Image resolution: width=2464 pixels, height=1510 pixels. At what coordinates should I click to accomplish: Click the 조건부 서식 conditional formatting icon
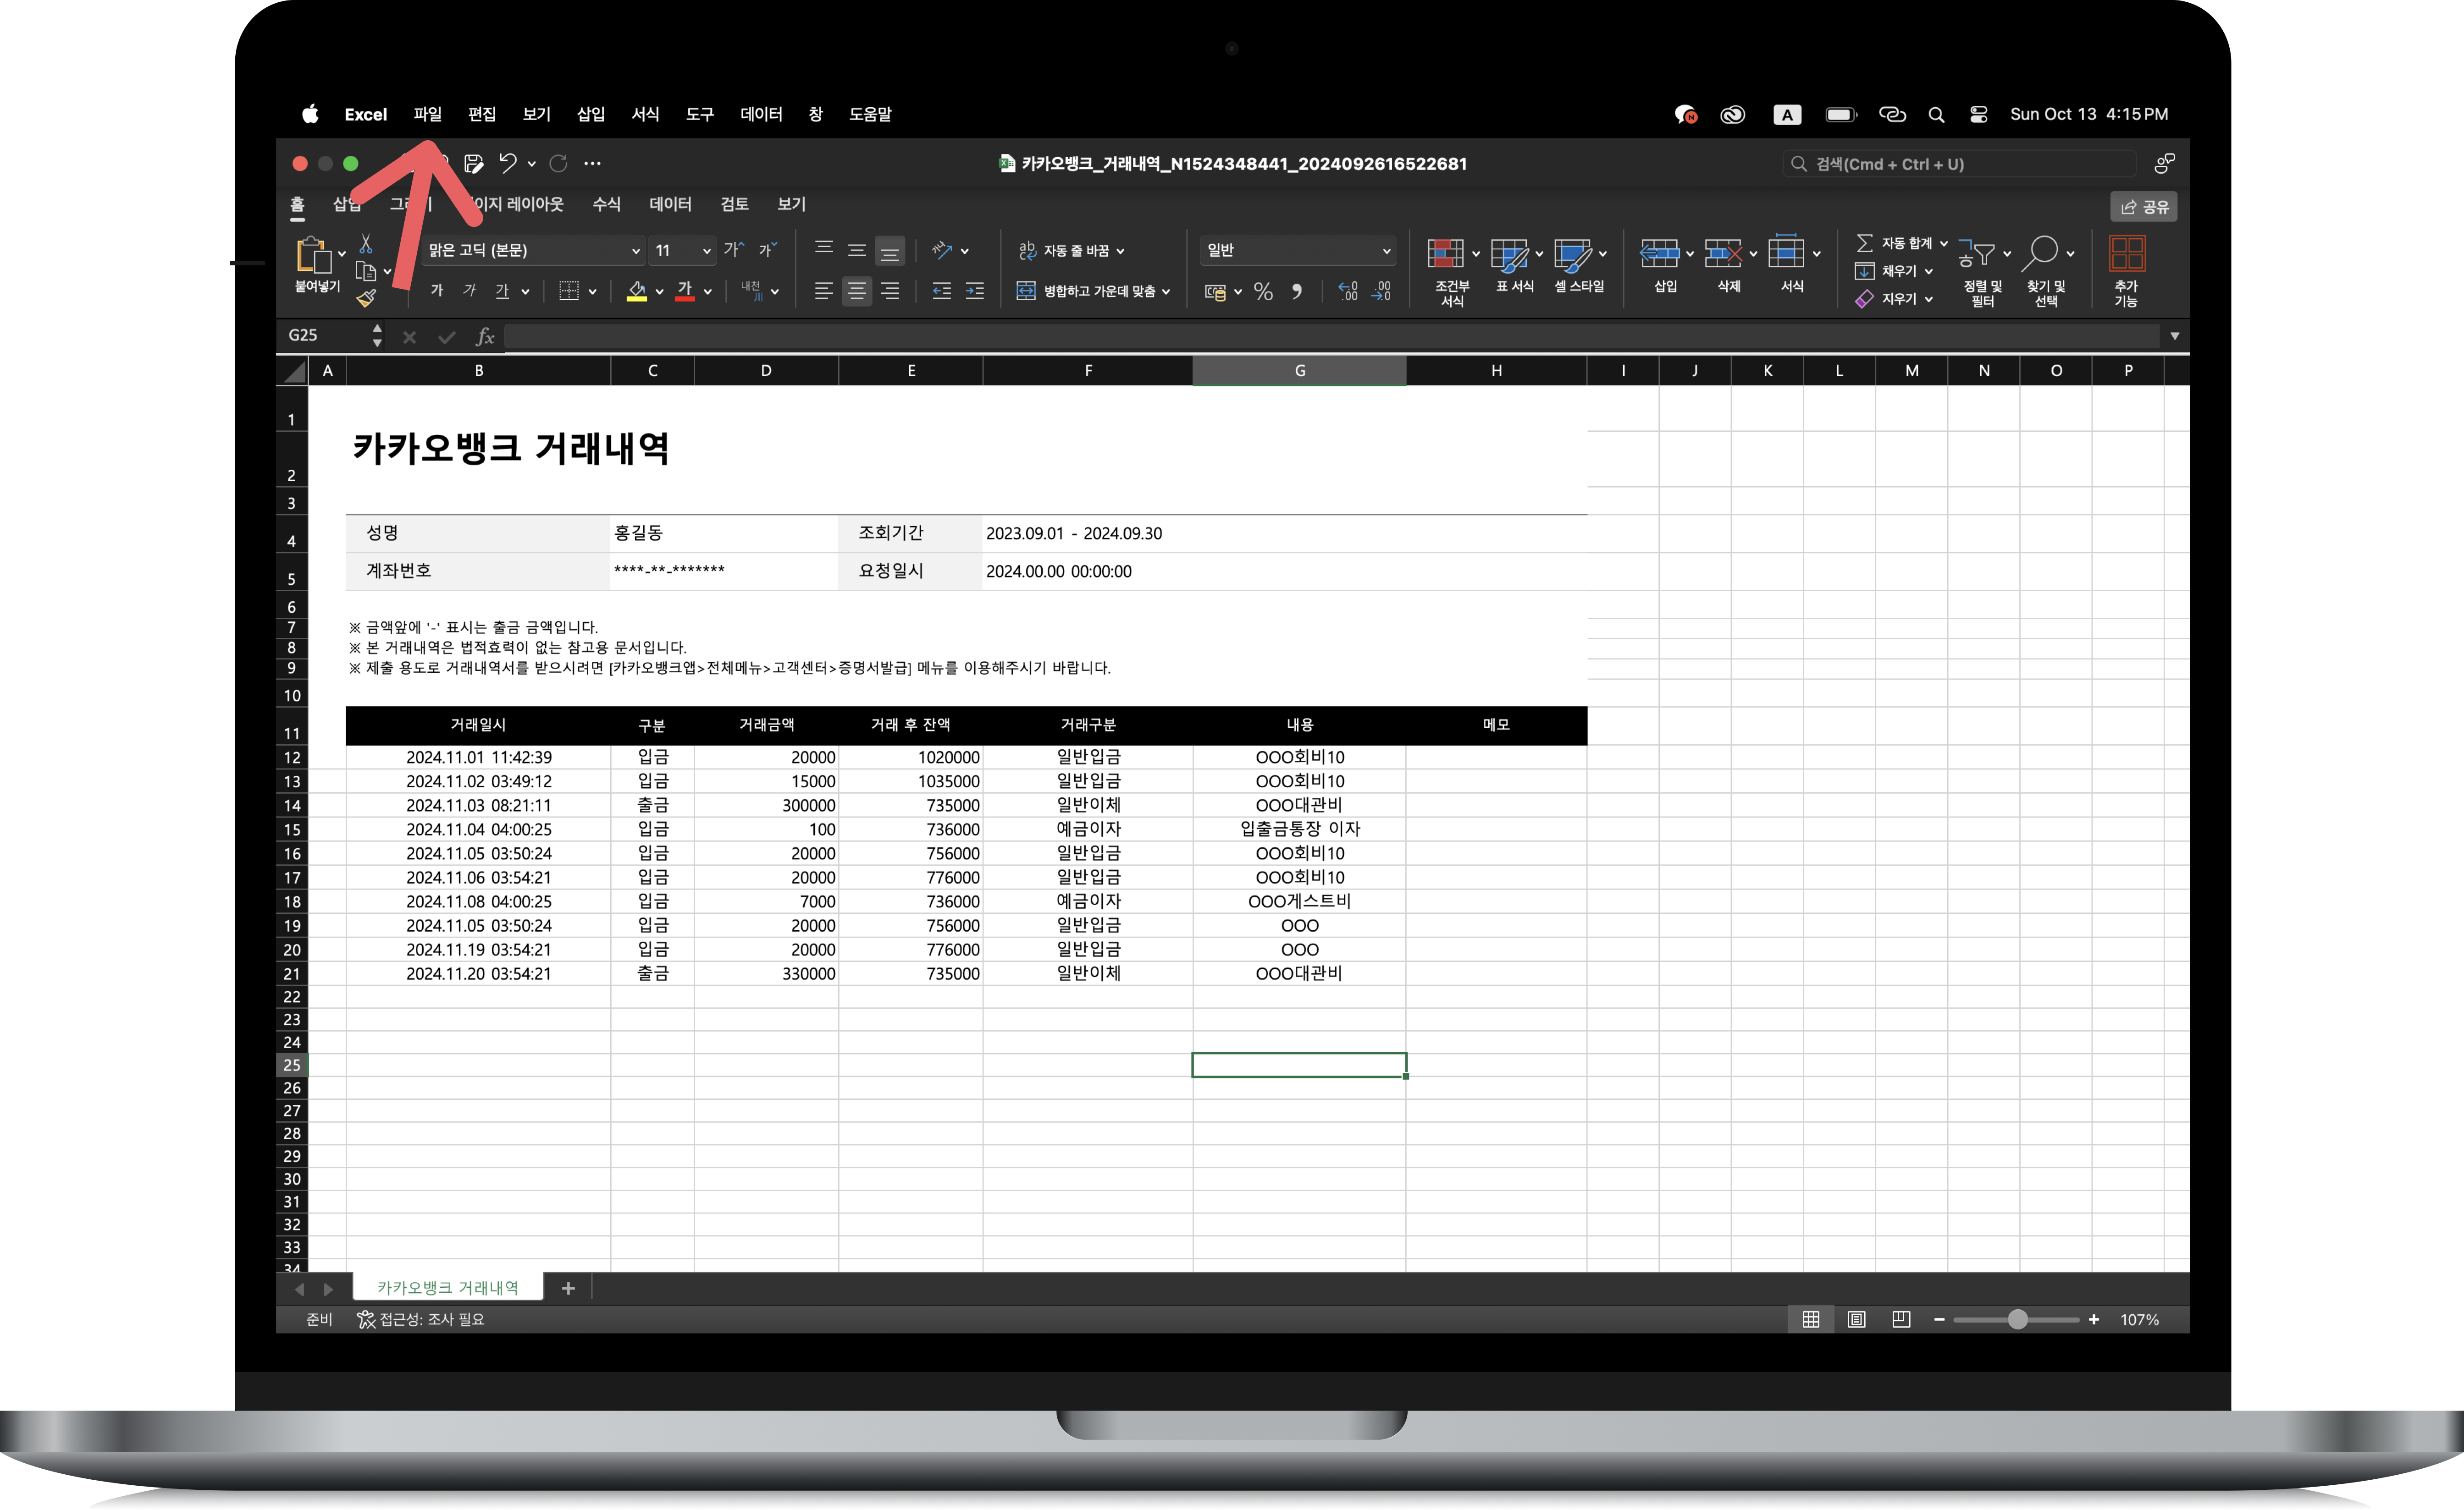point(1445,254)
